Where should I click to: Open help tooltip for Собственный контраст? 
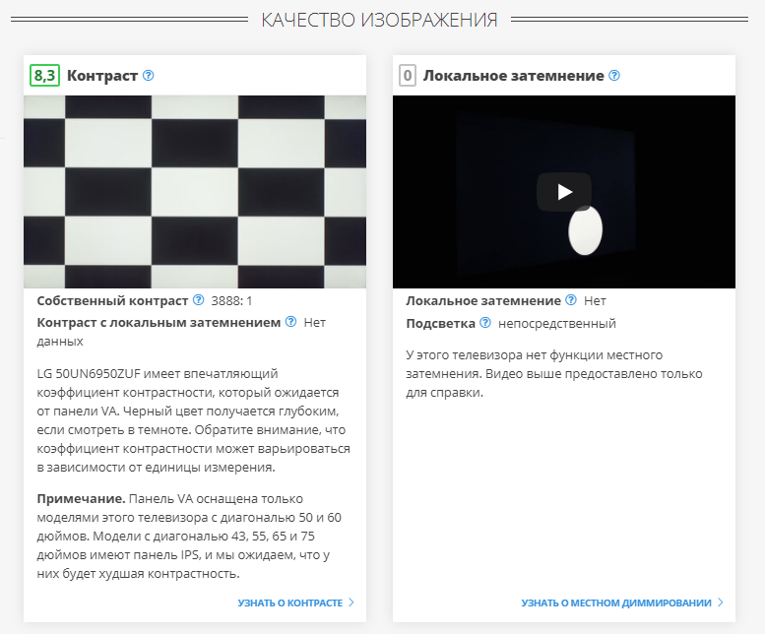pos(199,300)
